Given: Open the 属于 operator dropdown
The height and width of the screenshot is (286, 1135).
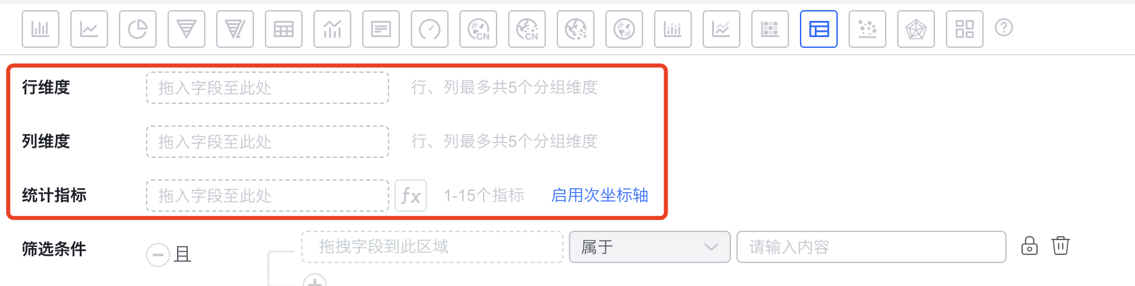Looking at the screenshot, I should pos(650,247).
